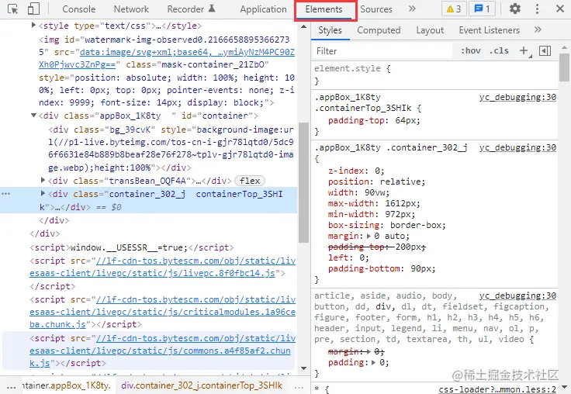The width and height of the screenshot is (571, 394).
Task: Show left breadcrumb overflow ellipsis
Action: click(12, 387)
